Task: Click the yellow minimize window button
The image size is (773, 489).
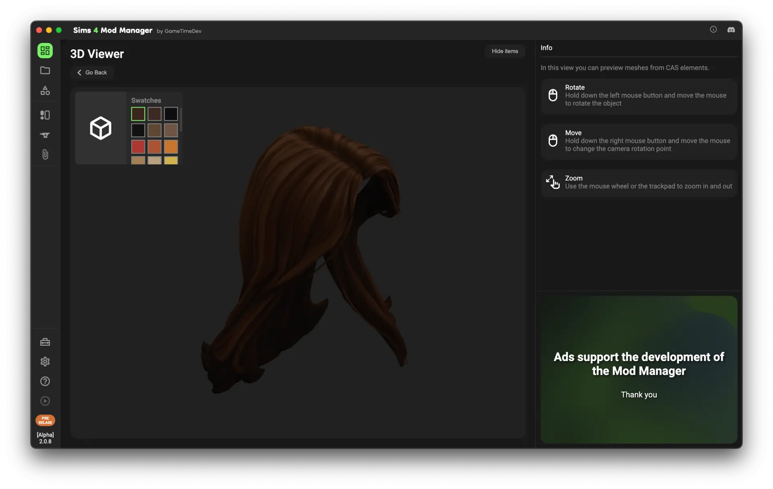Action: tap(49, 30)
